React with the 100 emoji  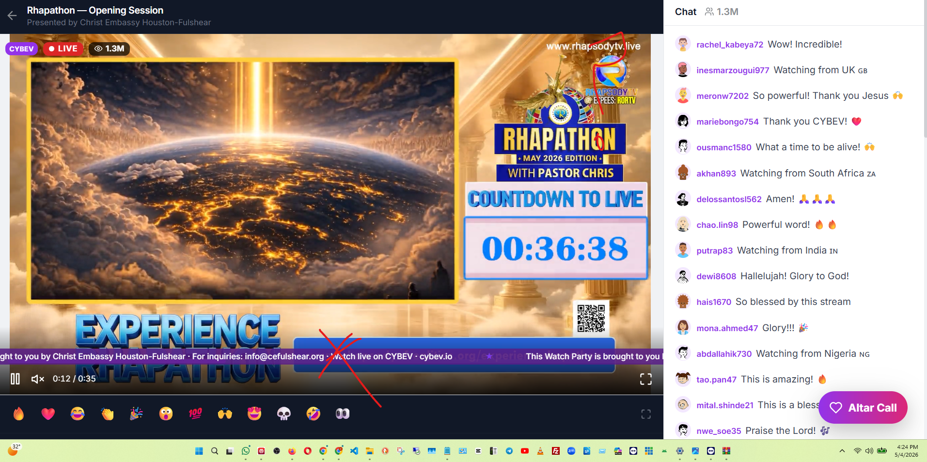pyautogui.click(x=195, y=414)
